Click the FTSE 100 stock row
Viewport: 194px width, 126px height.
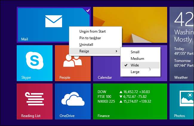click(122, 97)
